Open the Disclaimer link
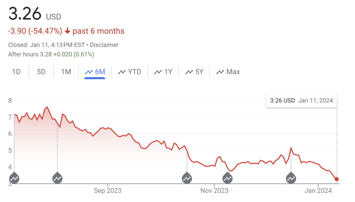355x202 pixels. point(106,45)
